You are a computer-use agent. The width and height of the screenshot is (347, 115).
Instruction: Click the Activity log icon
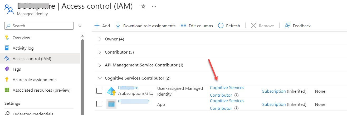tap(7, 48)
